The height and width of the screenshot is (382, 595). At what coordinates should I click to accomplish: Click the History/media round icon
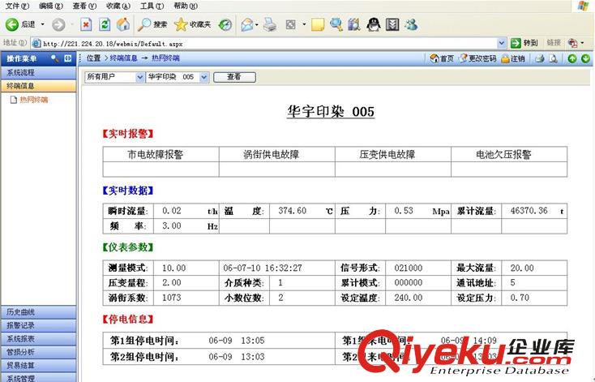(x=225, y=24)
